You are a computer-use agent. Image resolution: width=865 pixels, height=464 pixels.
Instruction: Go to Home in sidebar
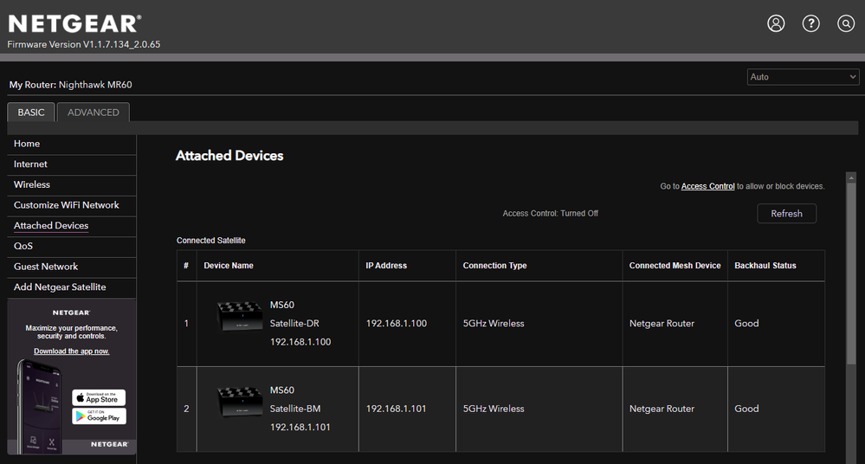[x=27, y=144]
